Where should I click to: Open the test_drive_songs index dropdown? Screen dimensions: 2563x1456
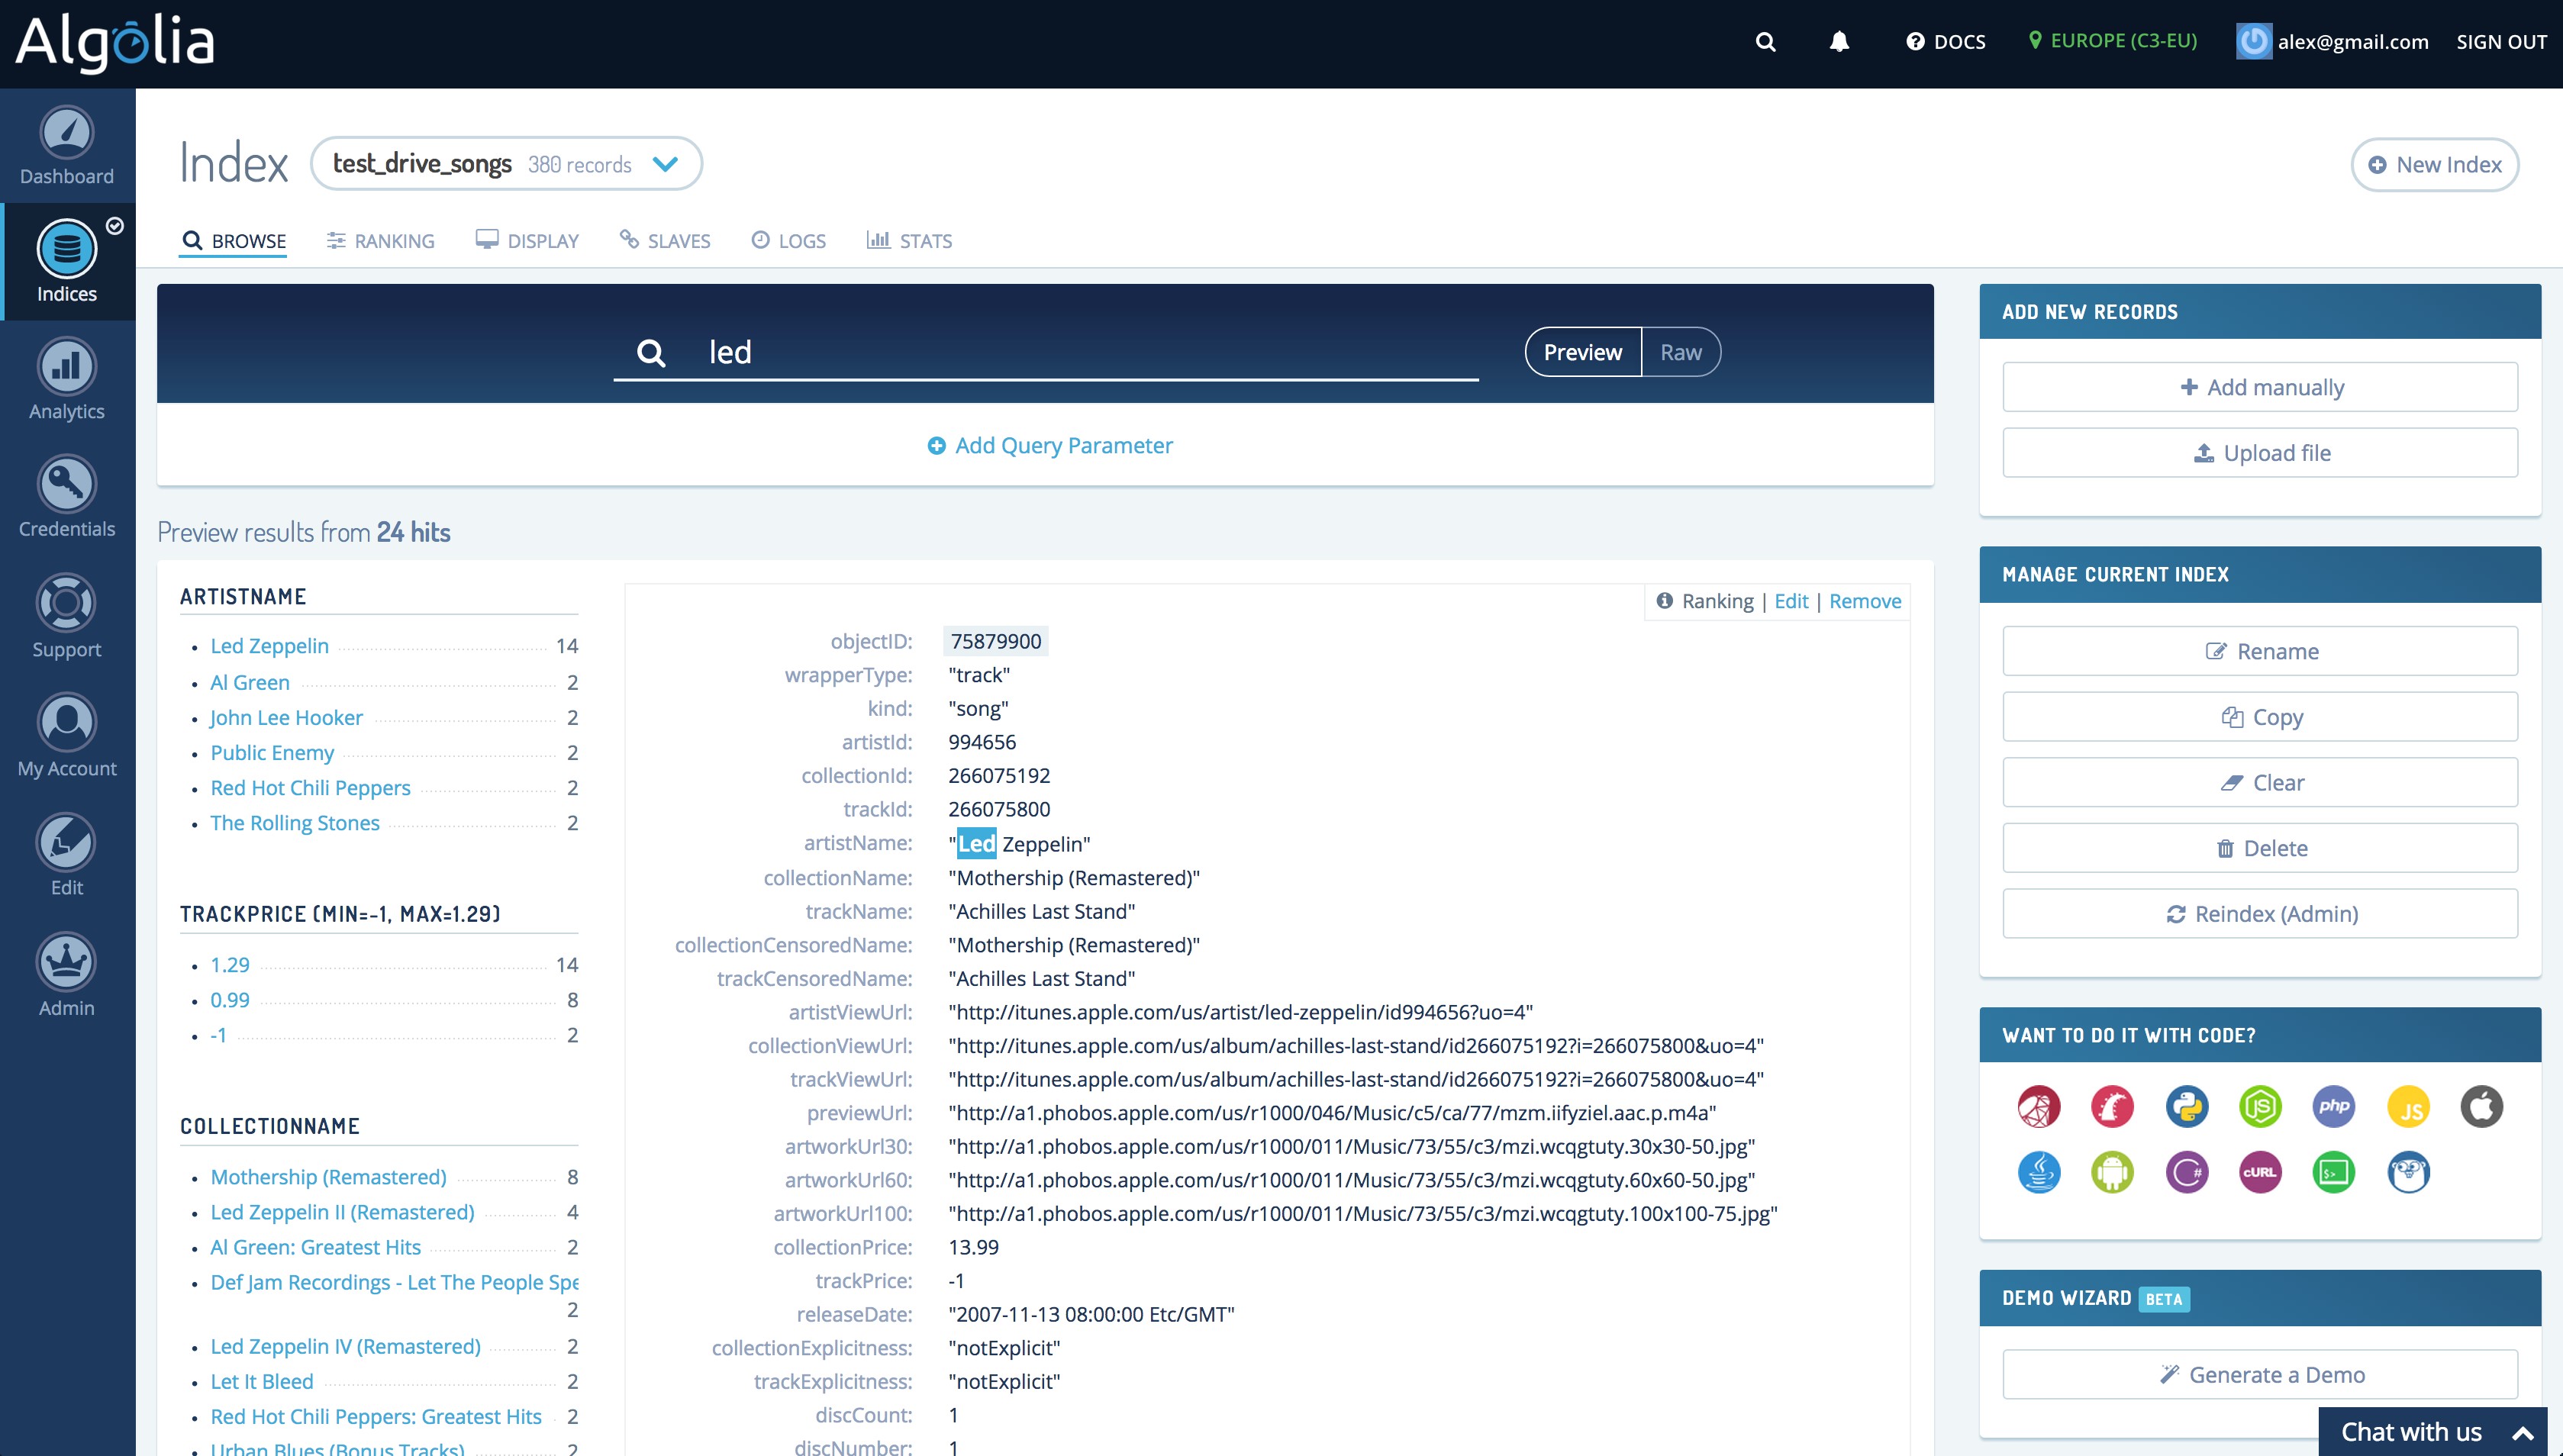(x=506, y=164)
